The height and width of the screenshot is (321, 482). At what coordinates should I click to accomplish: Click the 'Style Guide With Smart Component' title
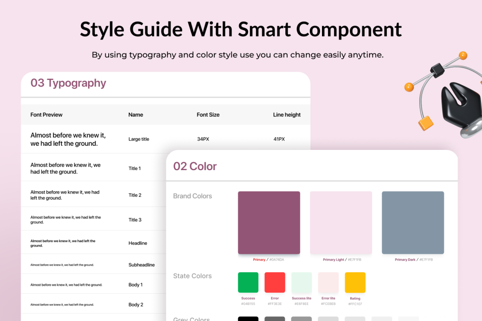[241, 30]
